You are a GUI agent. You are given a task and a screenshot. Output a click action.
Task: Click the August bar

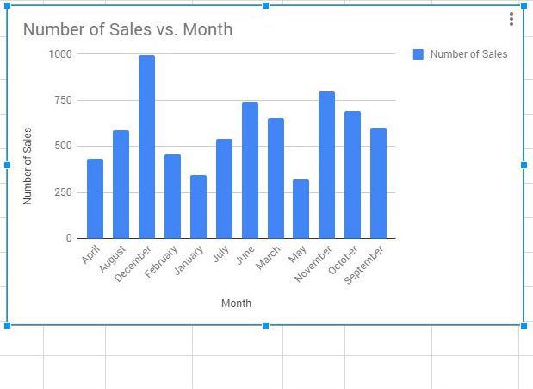pyautogui.click(x=121, y=185)
